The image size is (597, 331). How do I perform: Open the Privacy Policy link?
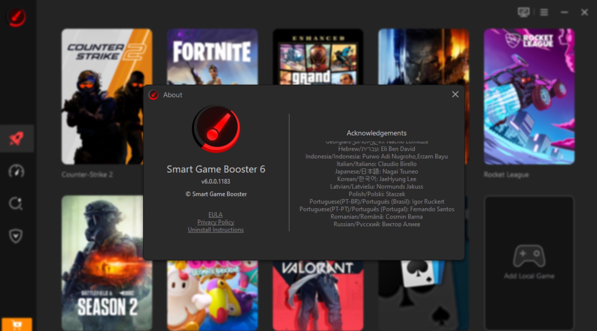(x=216, y=222)
